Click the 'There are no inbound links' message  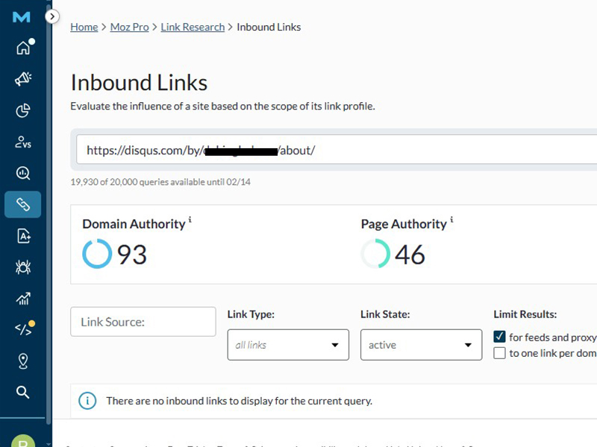[239, 401]
